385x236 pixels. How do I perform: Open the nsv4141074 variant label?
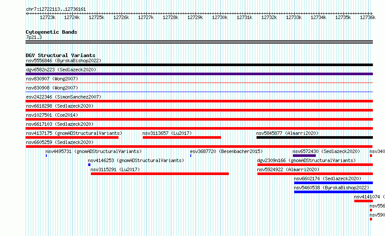(369, 197)
